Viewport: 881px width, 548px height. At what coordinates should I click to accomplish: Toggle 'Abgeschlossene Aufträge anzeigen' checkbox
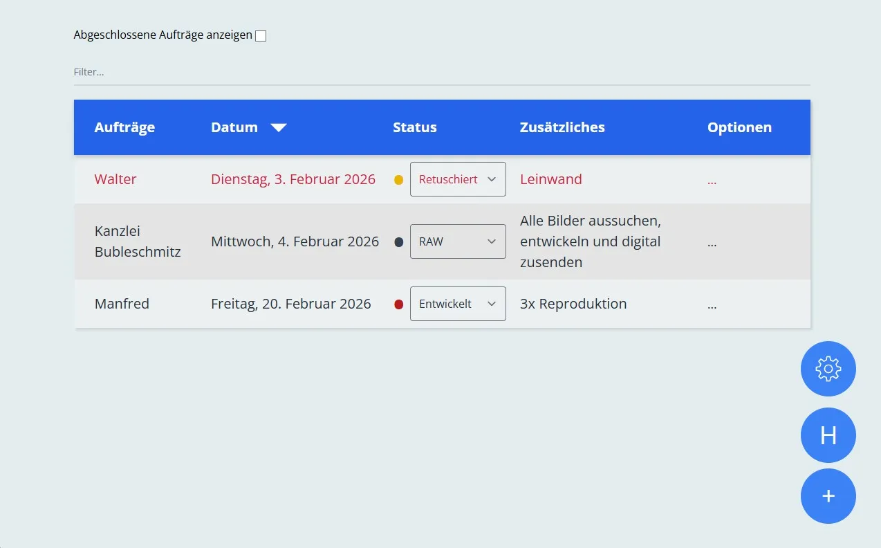(261, 36)
